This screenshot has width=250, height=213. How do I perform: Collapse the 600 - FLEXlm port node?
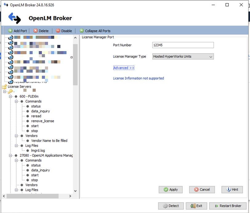(x=11, y=96)
